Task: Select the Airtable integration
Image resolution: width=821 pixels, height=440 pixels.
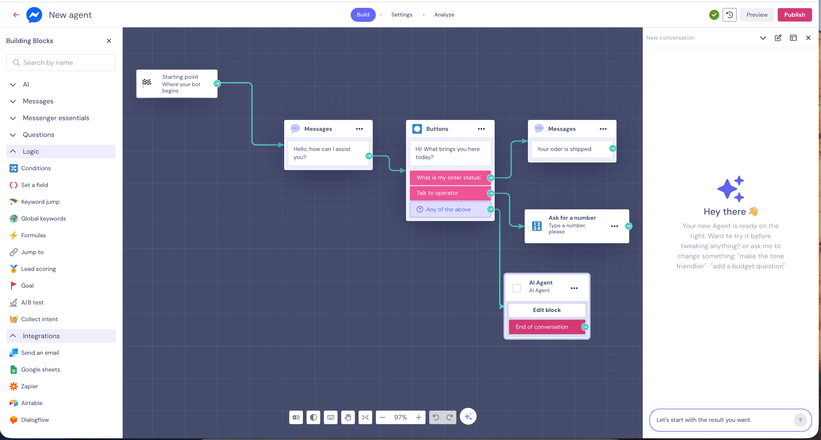Action: pos(26,403)
